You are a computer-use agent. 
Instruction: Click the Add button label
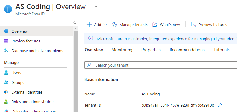coord(98,25)
